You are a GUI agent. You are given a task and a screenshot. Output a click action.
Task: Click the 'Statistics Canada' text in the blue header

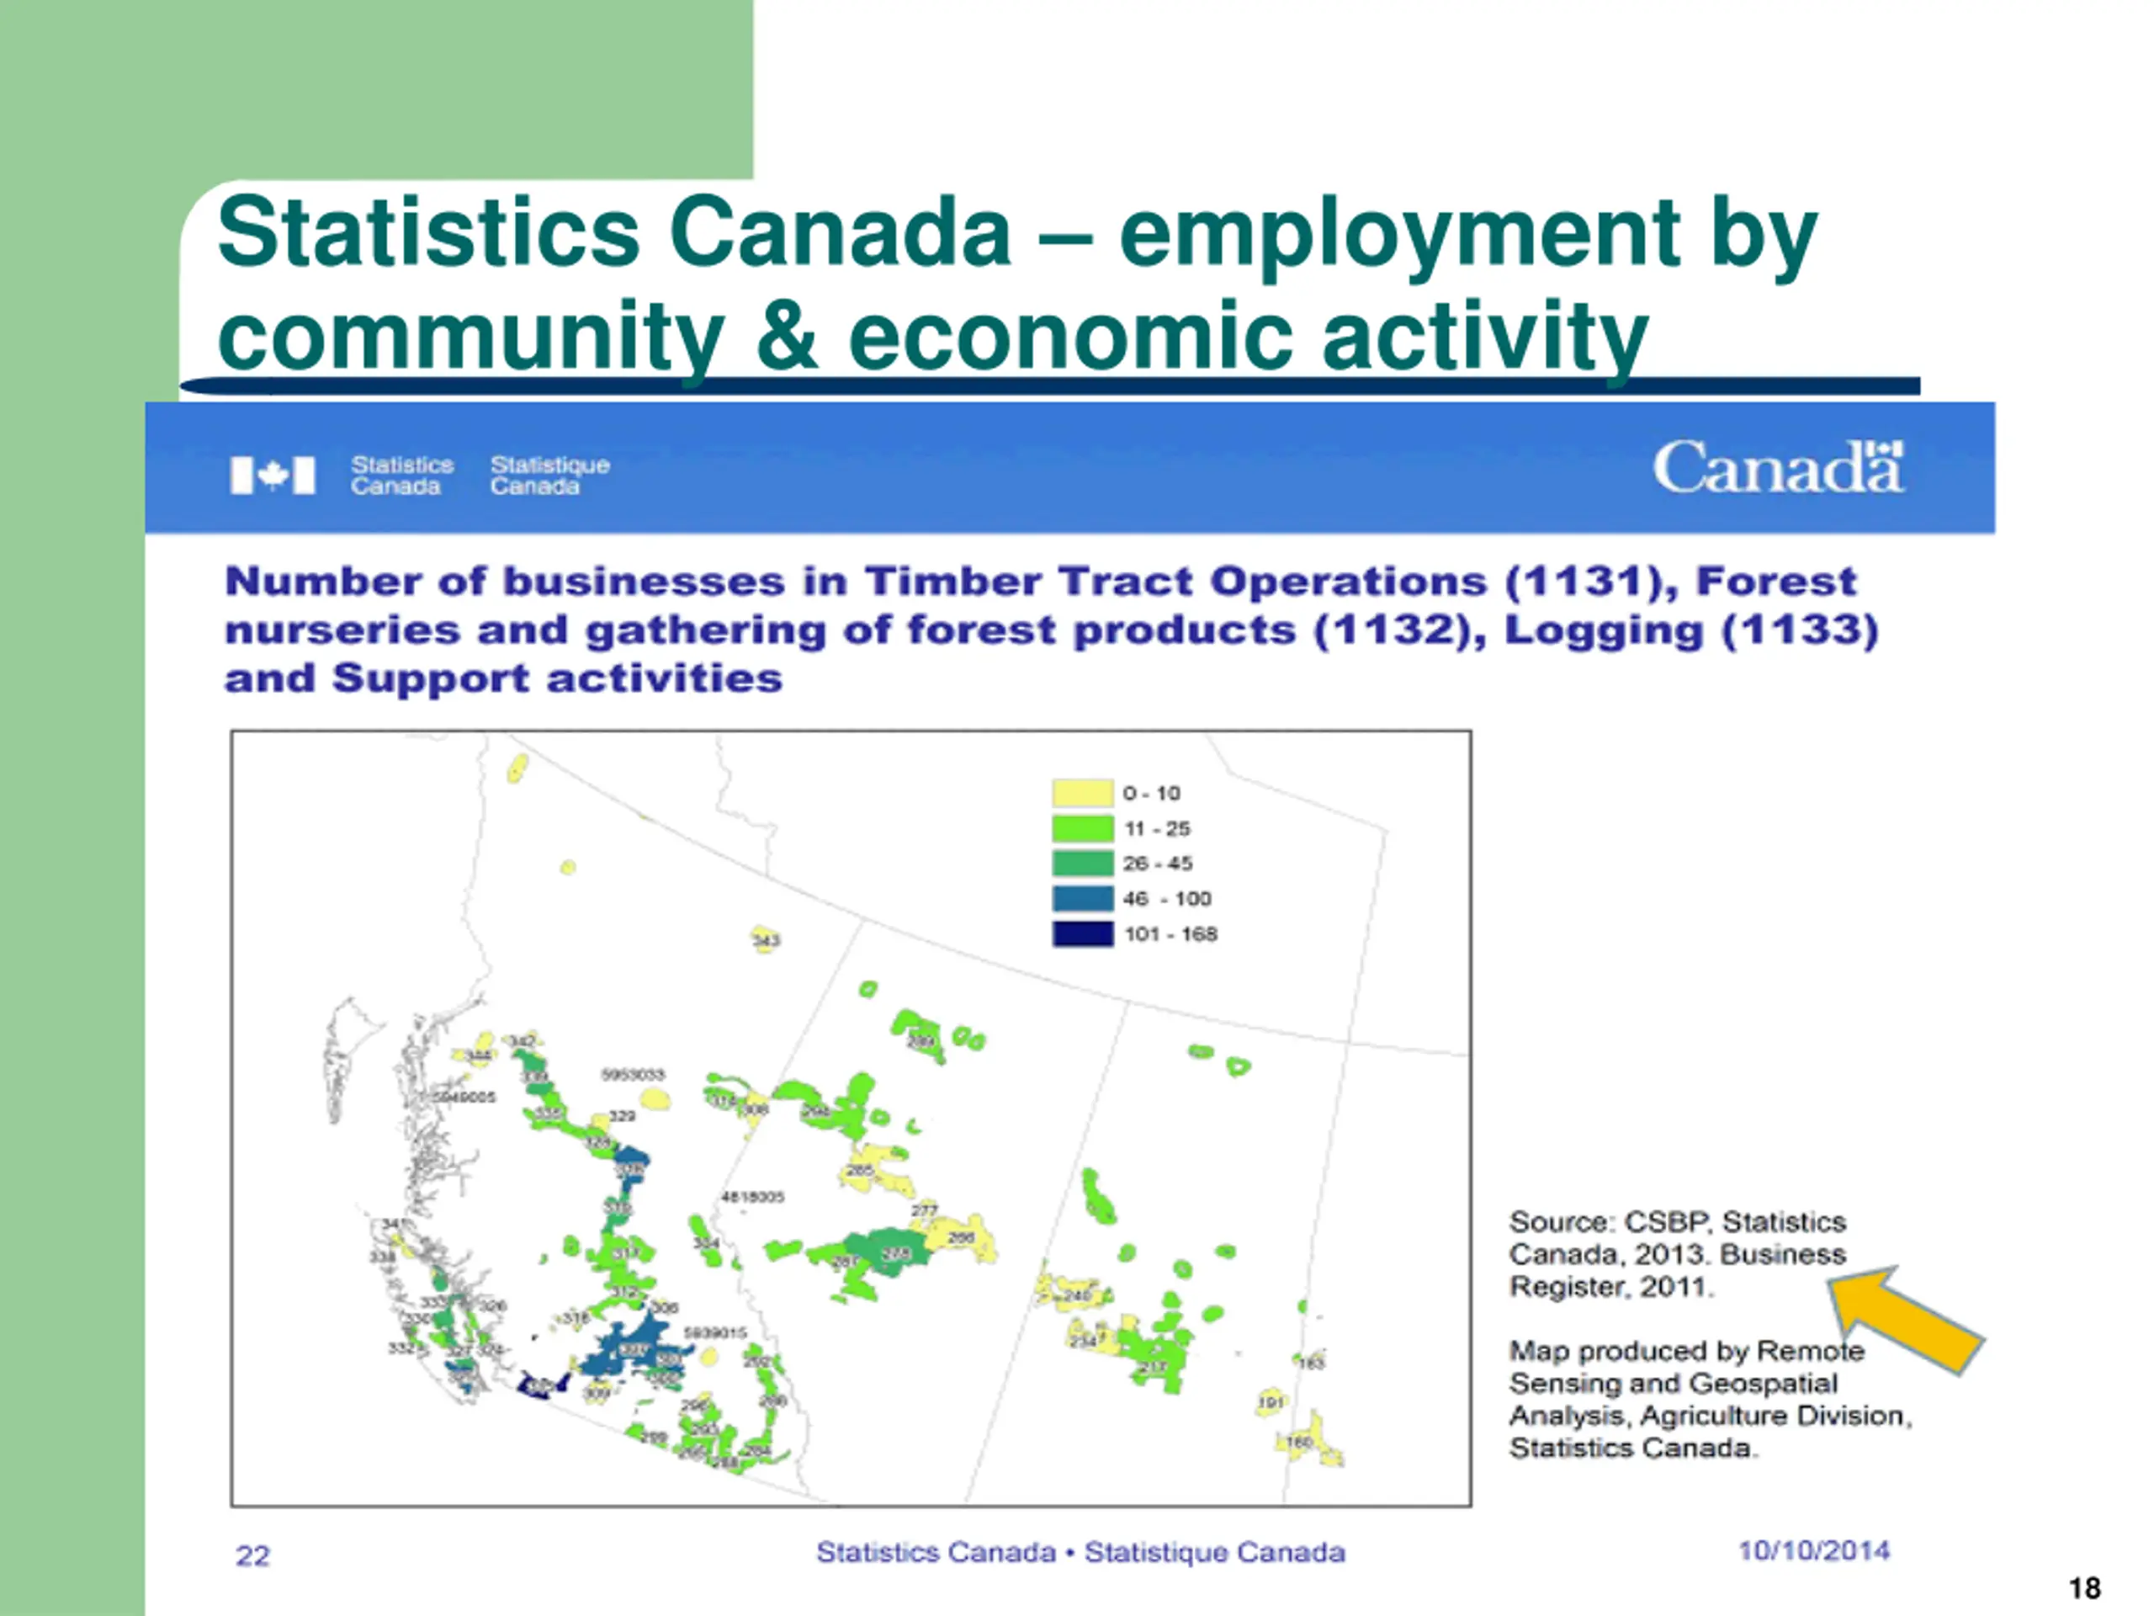[401, 476]
